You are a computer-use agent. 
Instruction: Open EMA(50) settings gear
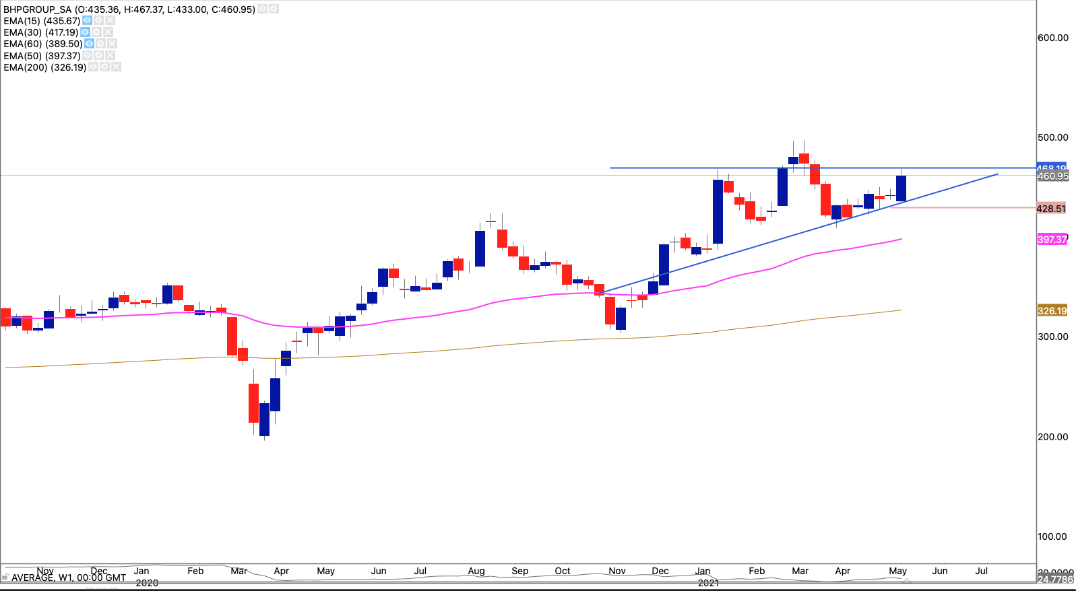click(x=98, y=55)
